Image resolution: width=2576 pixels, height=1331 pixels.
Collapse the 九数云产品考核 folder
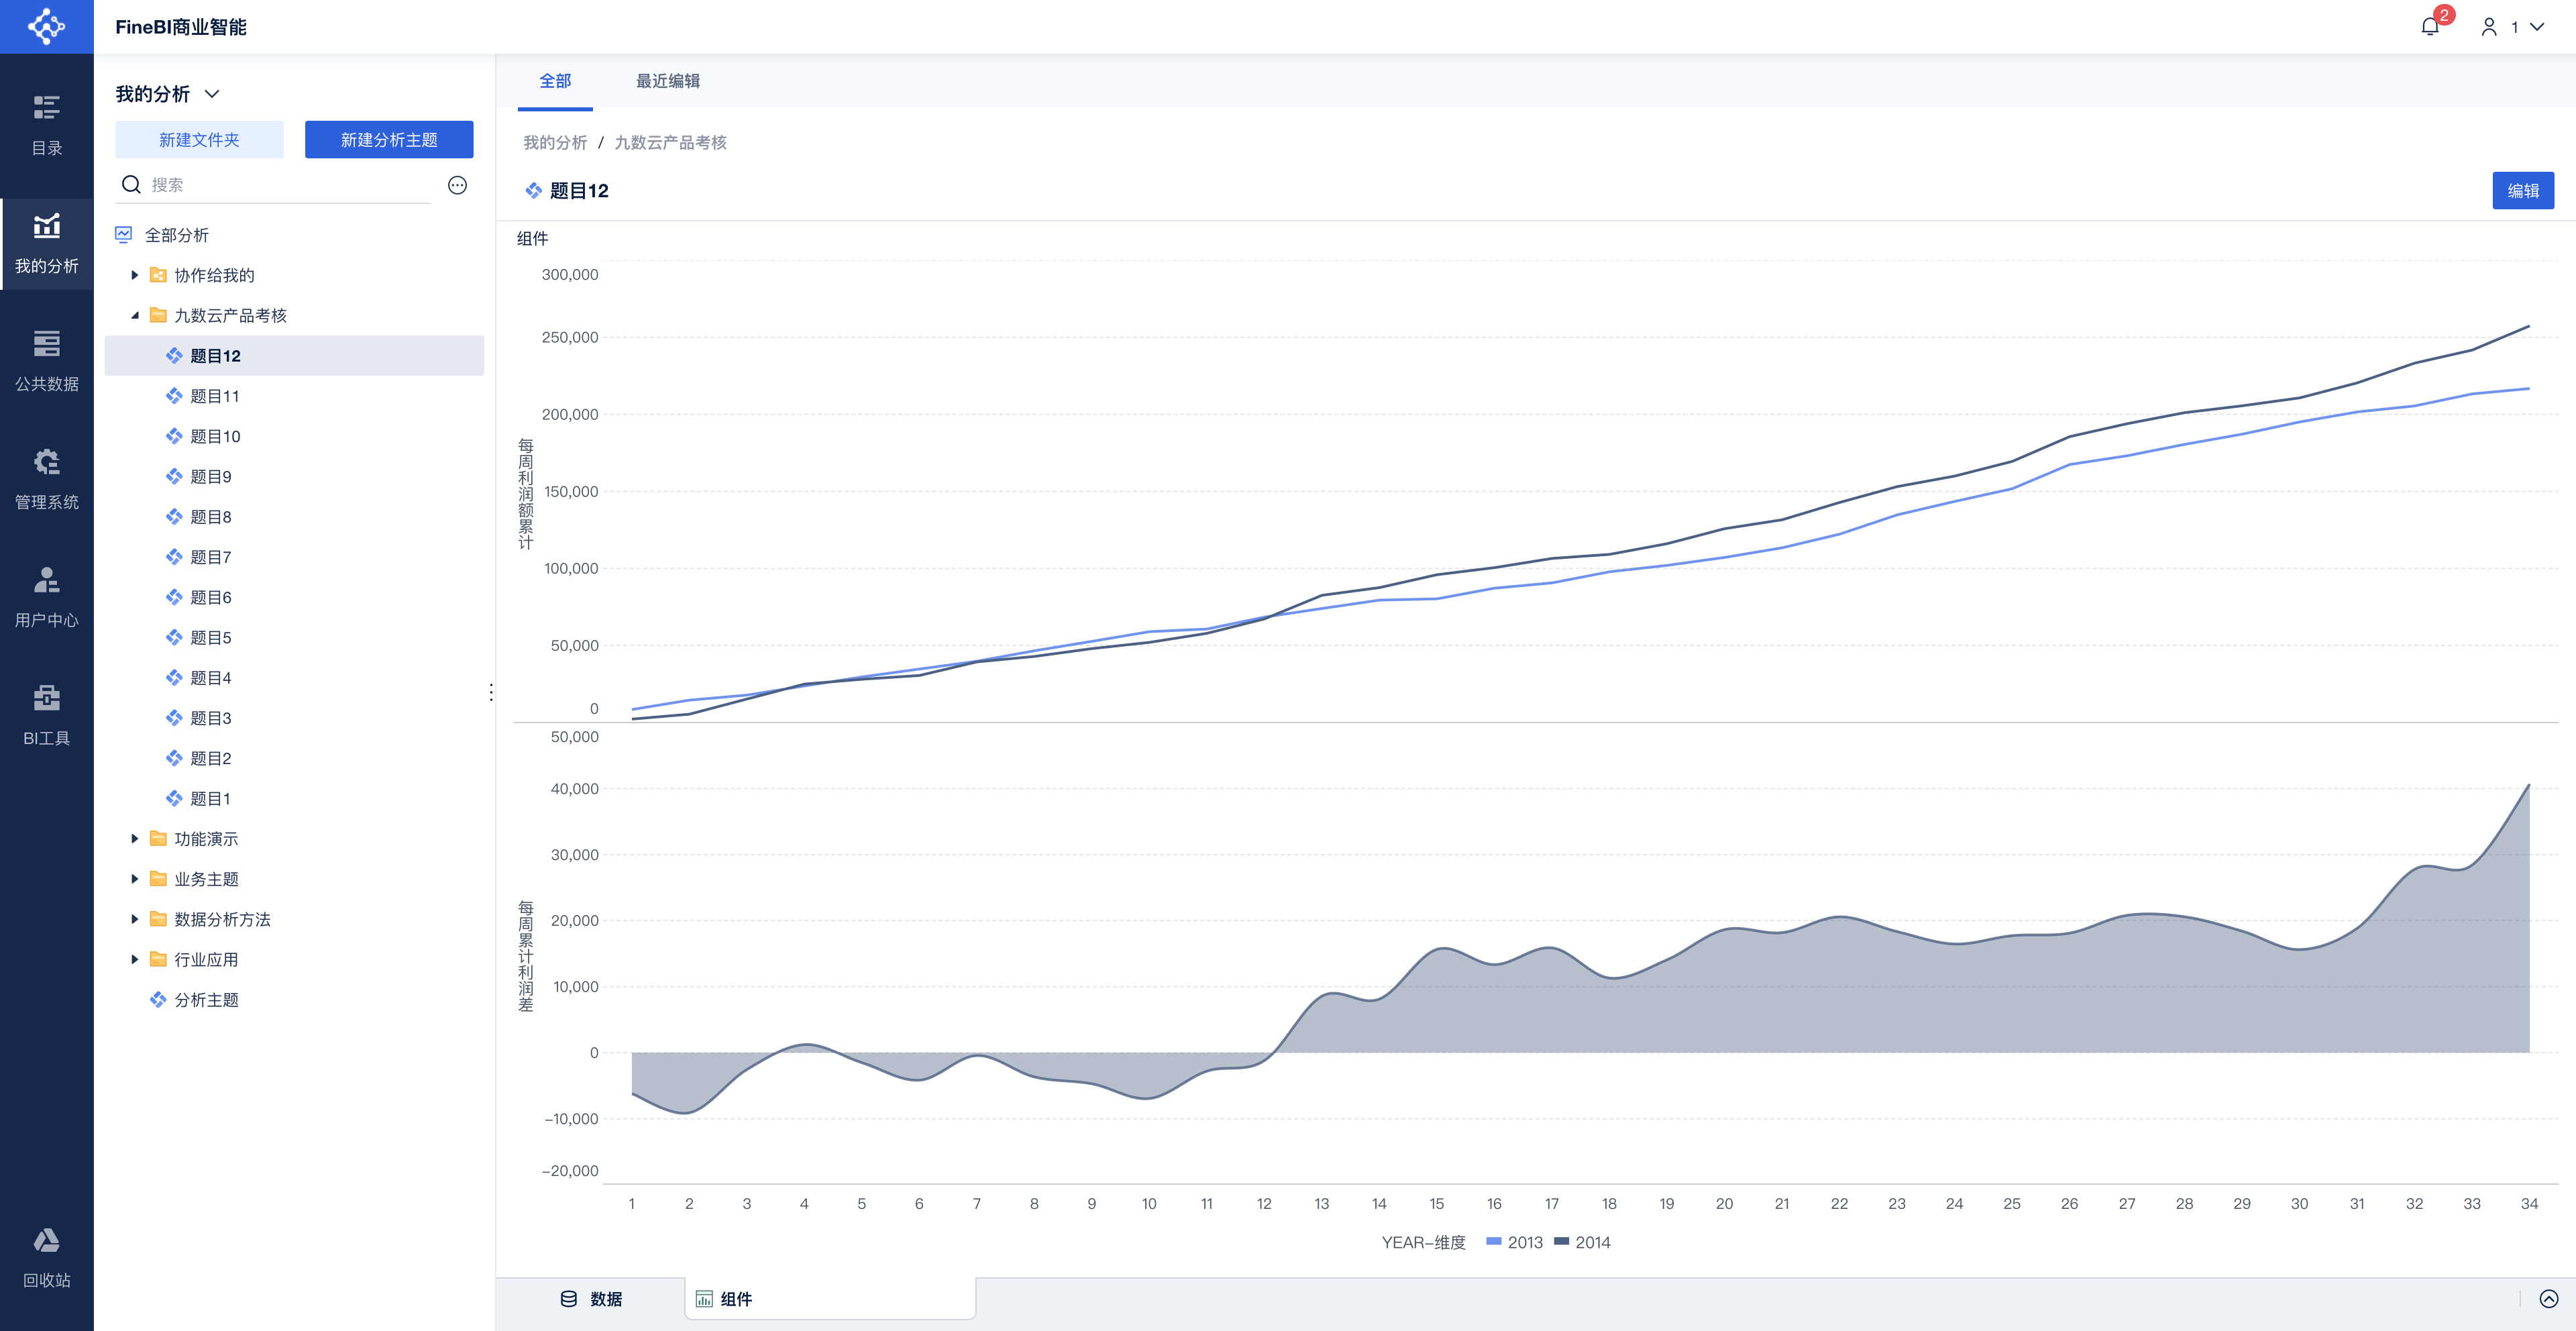(x=135, y=315)
